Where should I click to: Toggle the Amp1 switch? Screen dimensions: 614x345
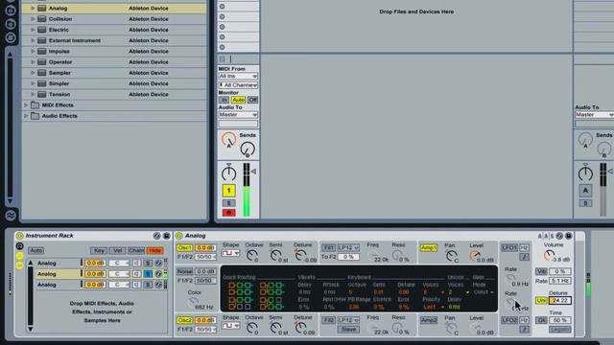pyautogui.click(x=429, y=248)
